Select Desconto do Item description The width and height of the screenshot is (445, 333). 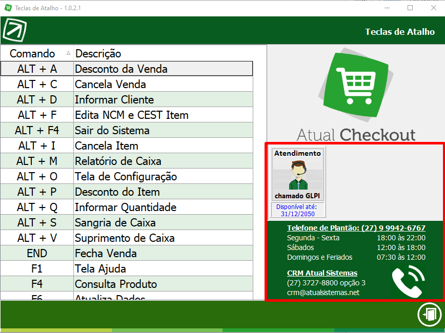[163, 192]
